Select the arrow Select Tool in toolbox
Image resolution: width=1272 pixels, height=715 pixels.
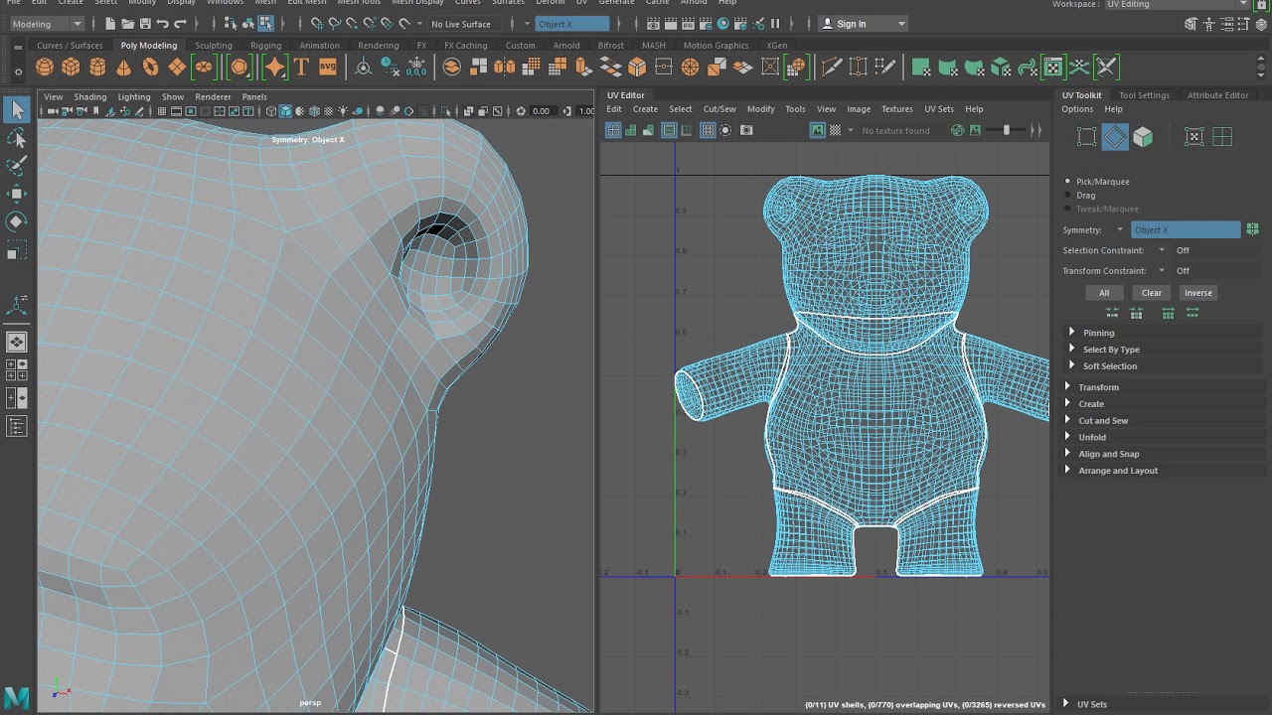pos(17,110)
